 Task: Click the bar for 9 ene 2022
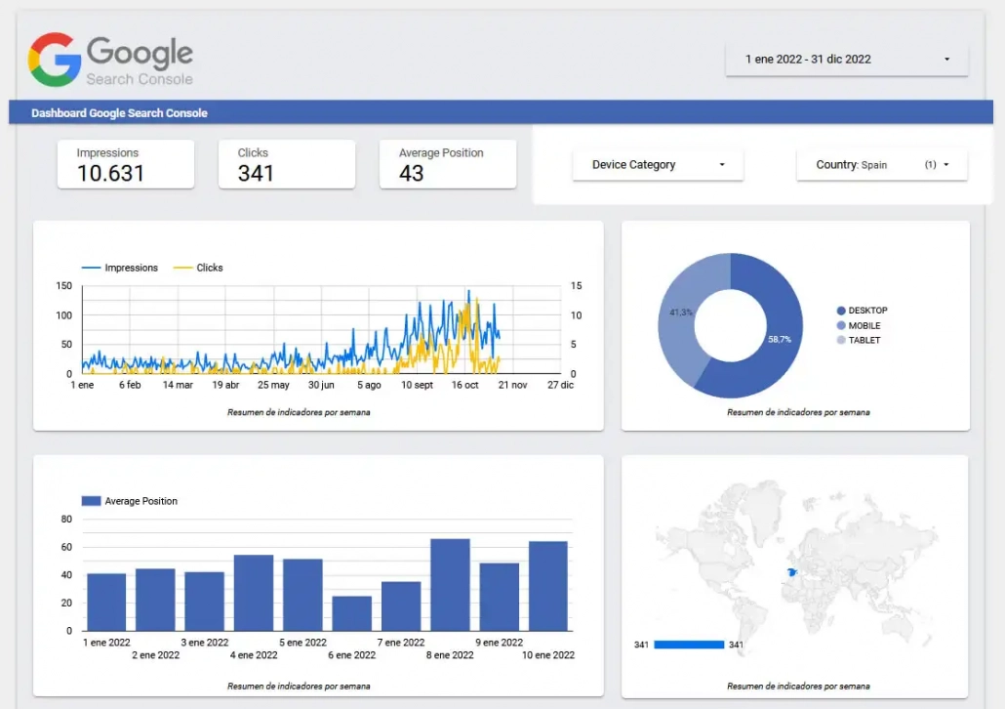click(500, 597)
